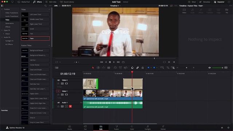Toggle timeline Snapping magnet
This screenshot has width=233, height=131.
tap(132, 68)
